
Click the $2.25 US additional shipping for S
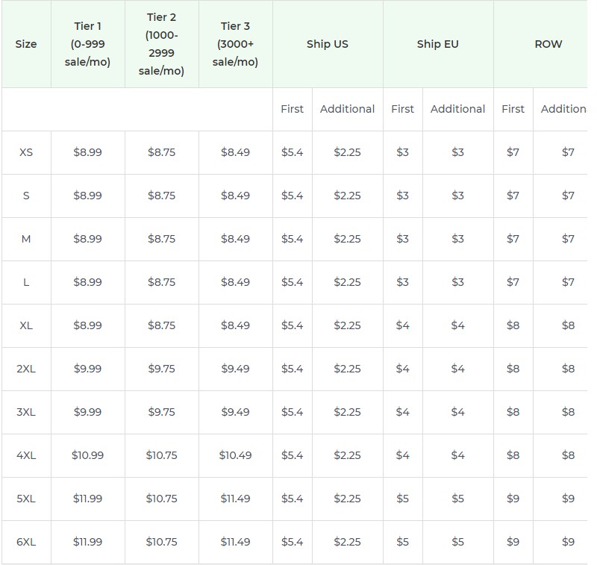pos(347,196)
